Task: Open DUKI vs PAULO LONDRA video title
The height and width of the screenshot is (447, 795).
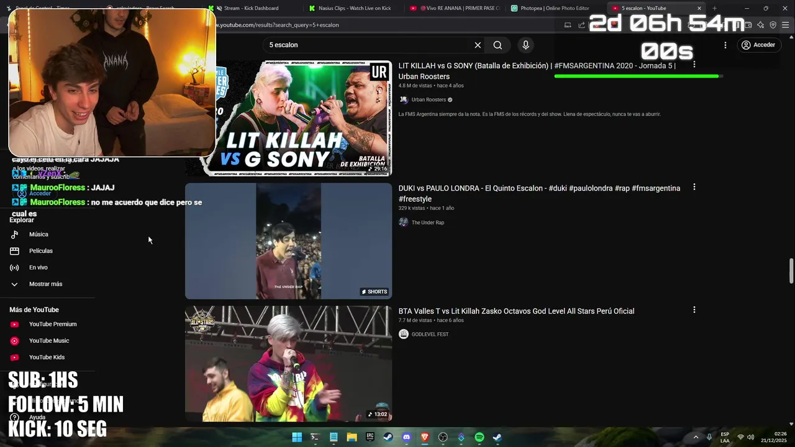Action: click(x=539, y=194)
